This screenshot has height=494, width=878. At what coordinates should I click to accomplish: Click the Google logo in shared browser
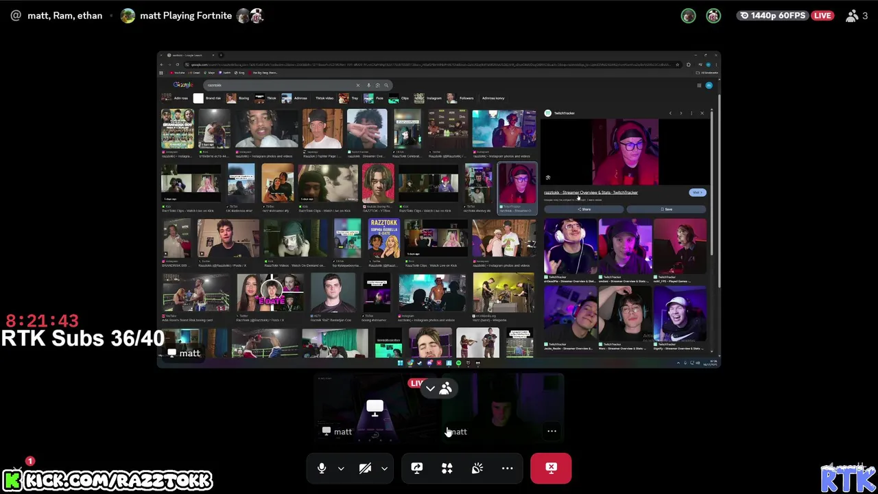click(182, 84)
